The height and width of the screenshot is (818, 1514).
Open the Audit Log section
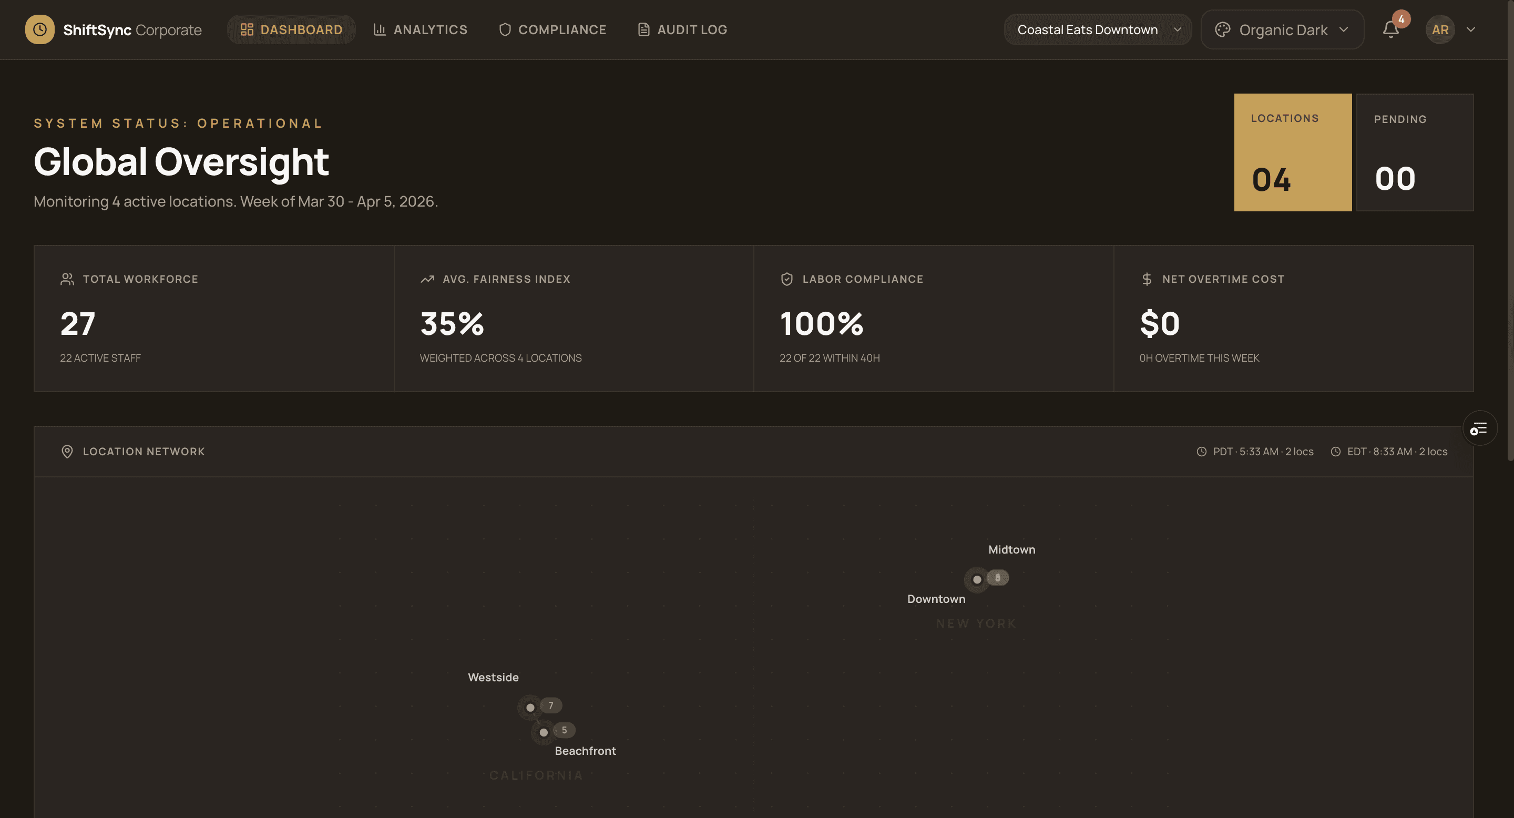click(x=682, y=29)
